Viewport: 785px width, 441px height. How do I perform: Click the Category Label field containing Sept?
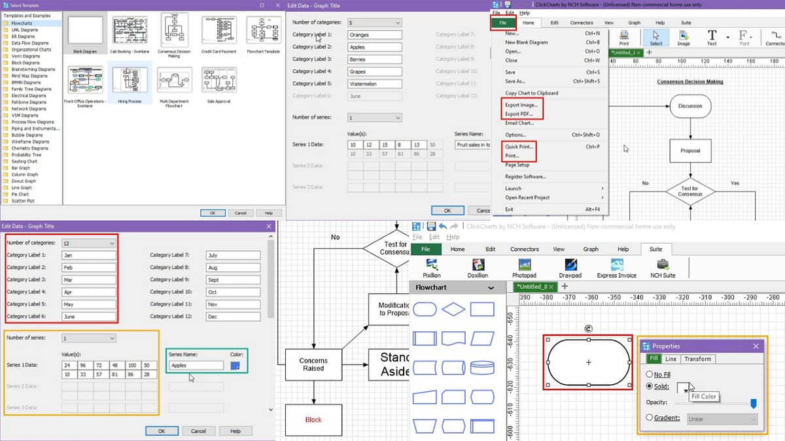(233, 280)
